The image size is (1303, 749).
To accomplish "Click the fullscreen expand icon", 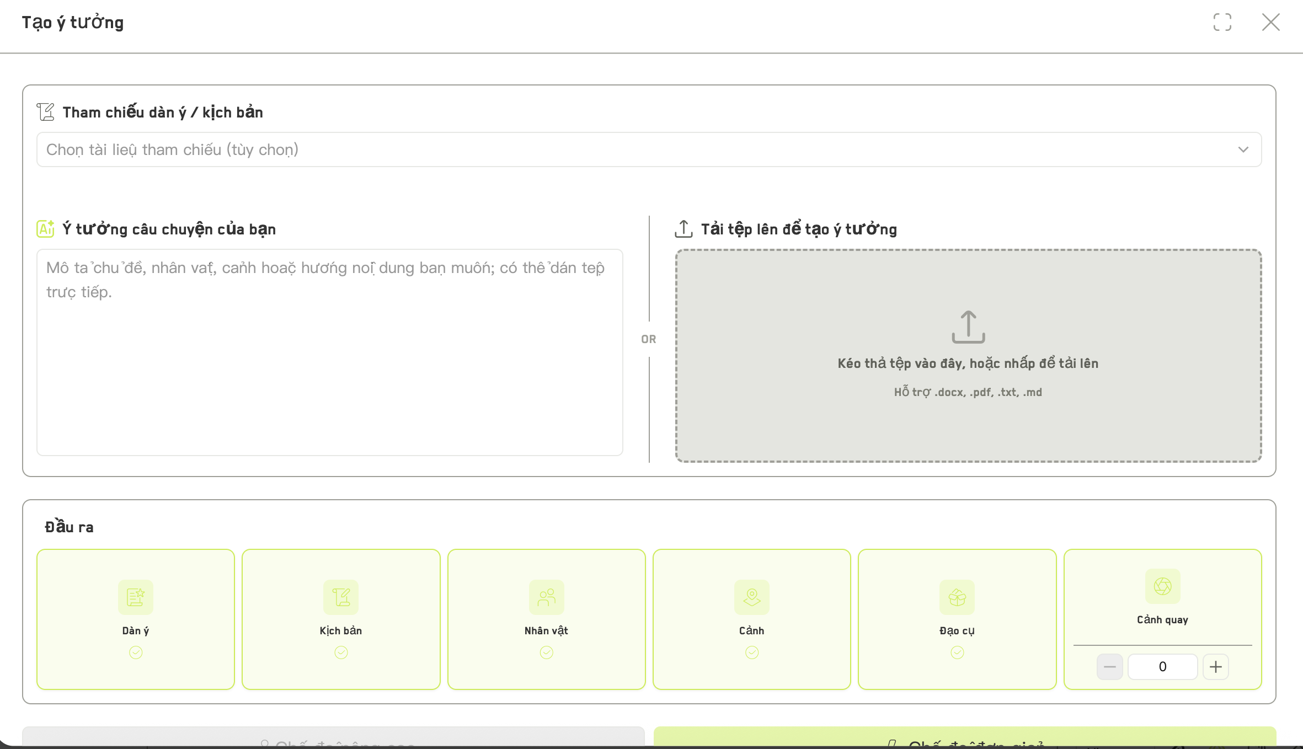I will [1222, 22].
